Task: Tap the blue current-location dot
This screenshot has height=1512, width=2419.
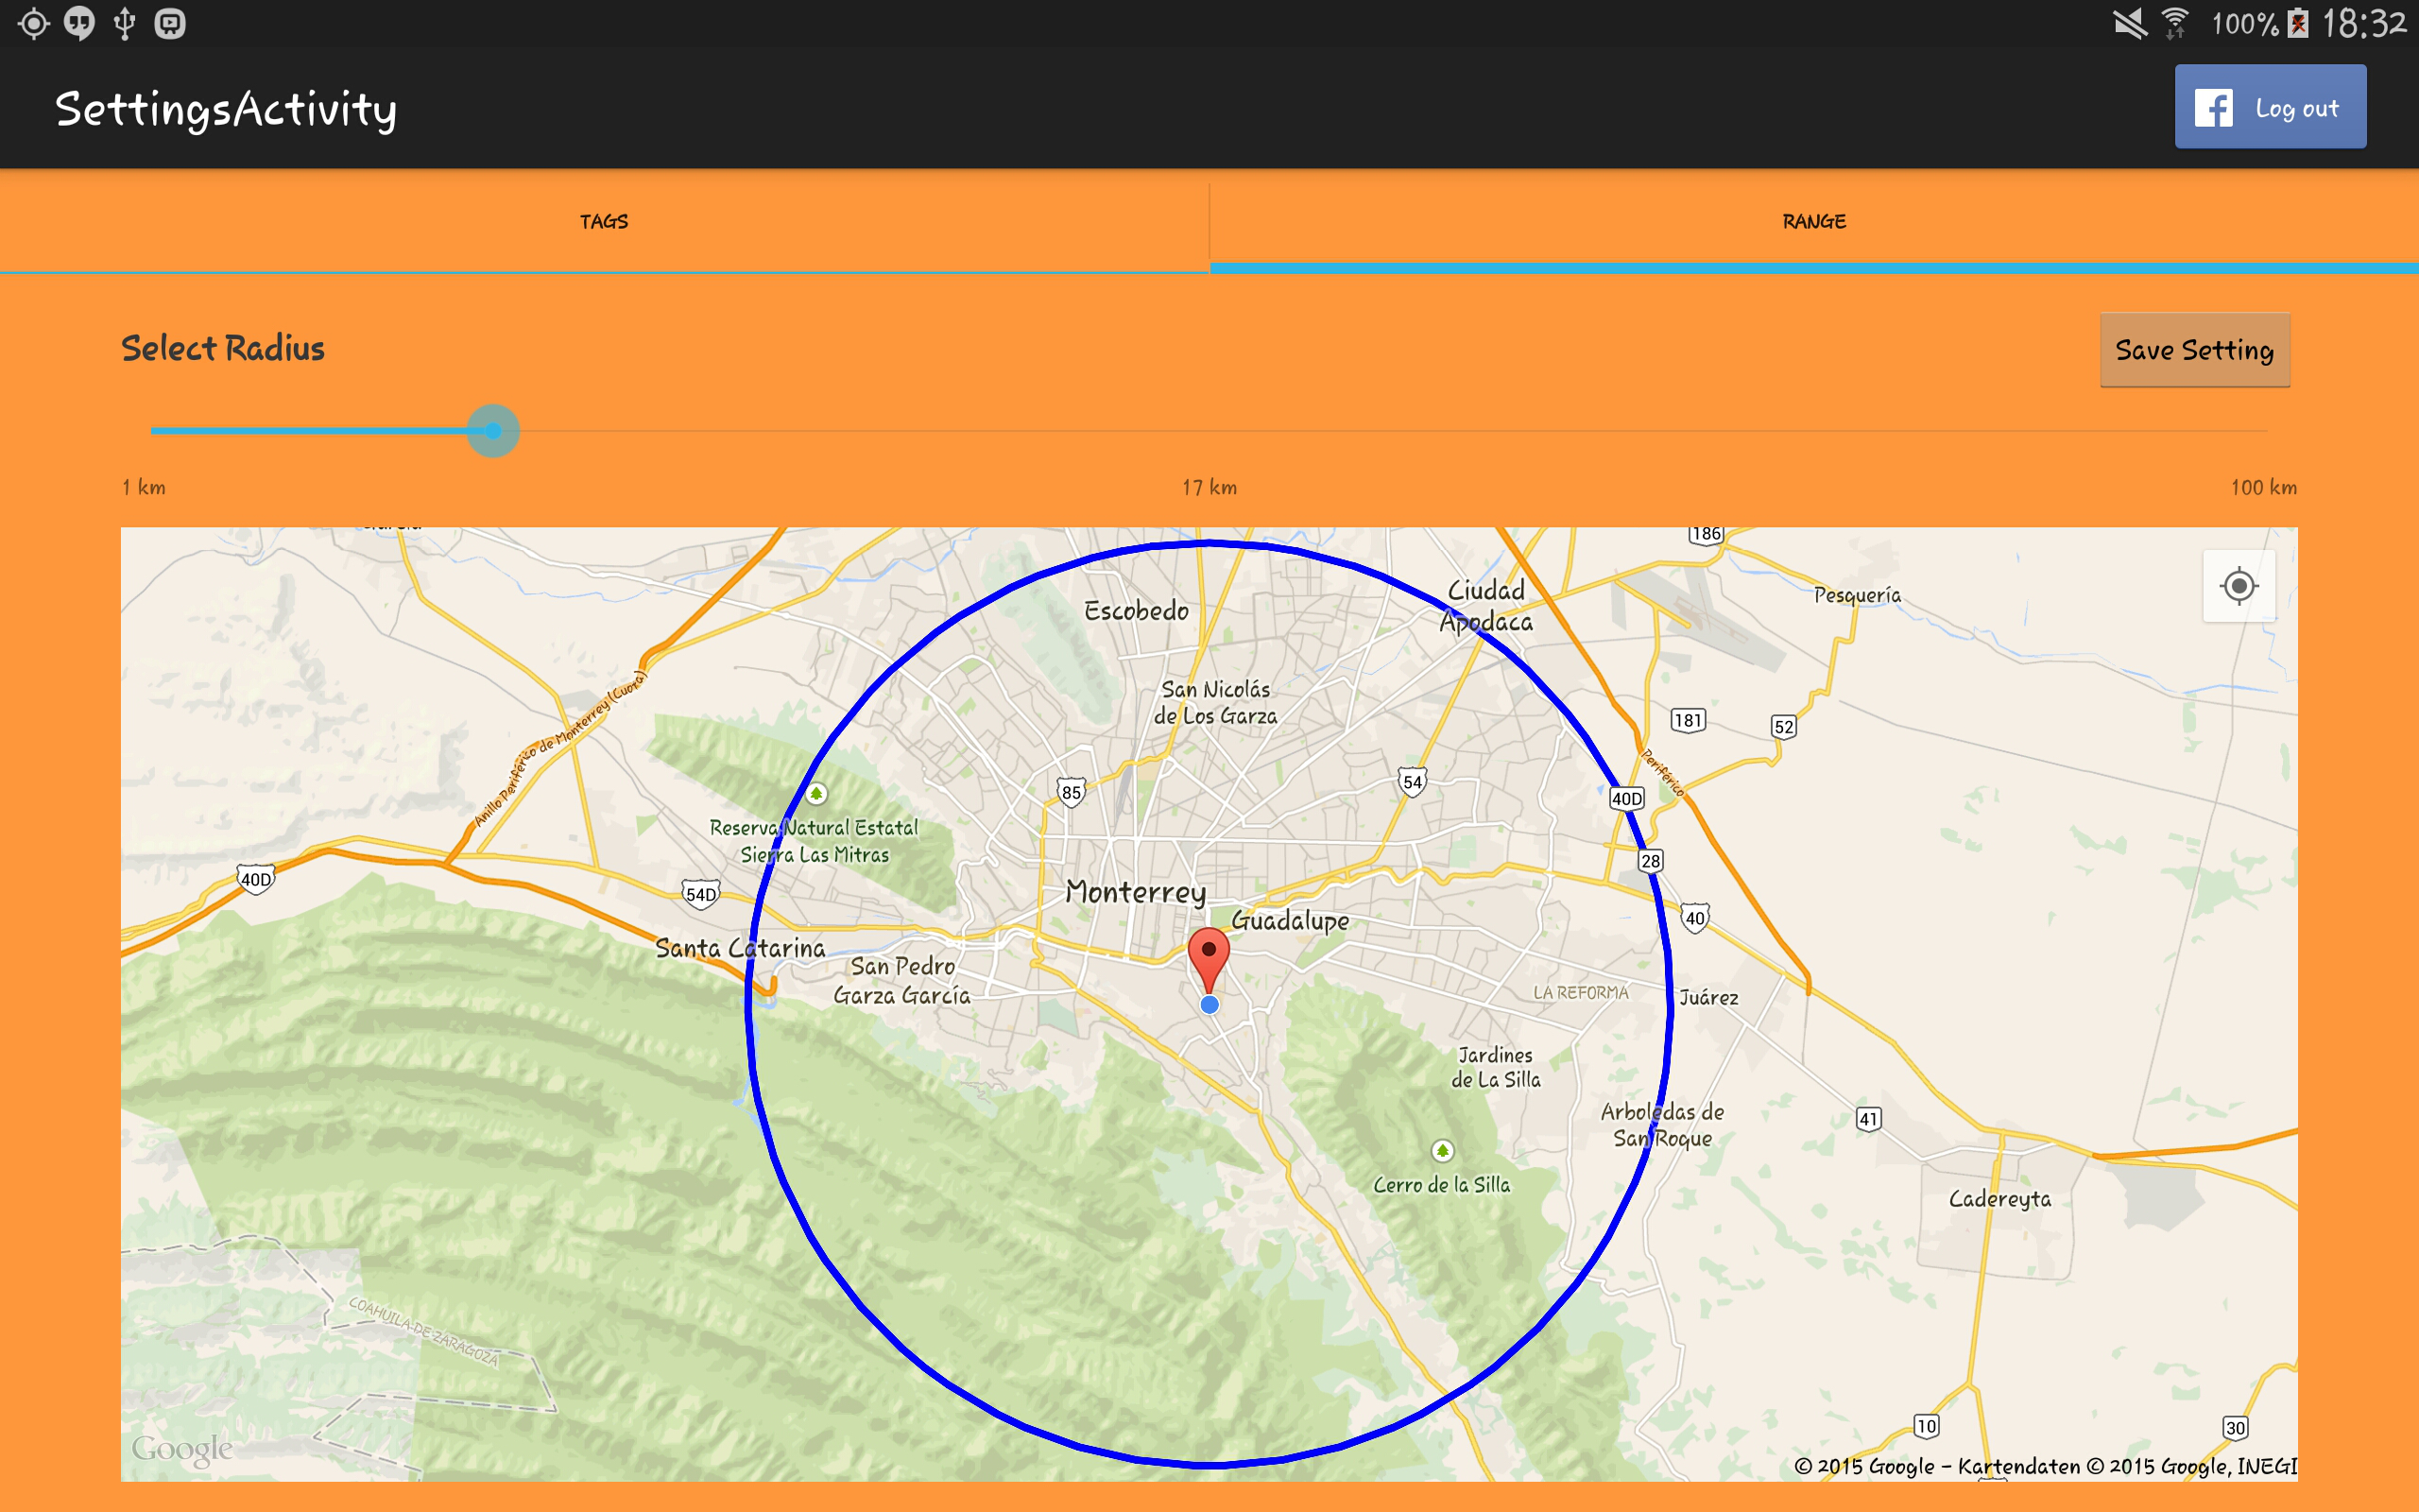Action: 1209,1004
